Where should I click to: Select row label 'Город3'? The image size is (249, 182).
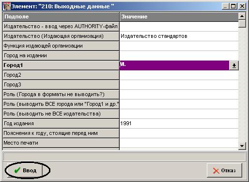tap(61, 85)
